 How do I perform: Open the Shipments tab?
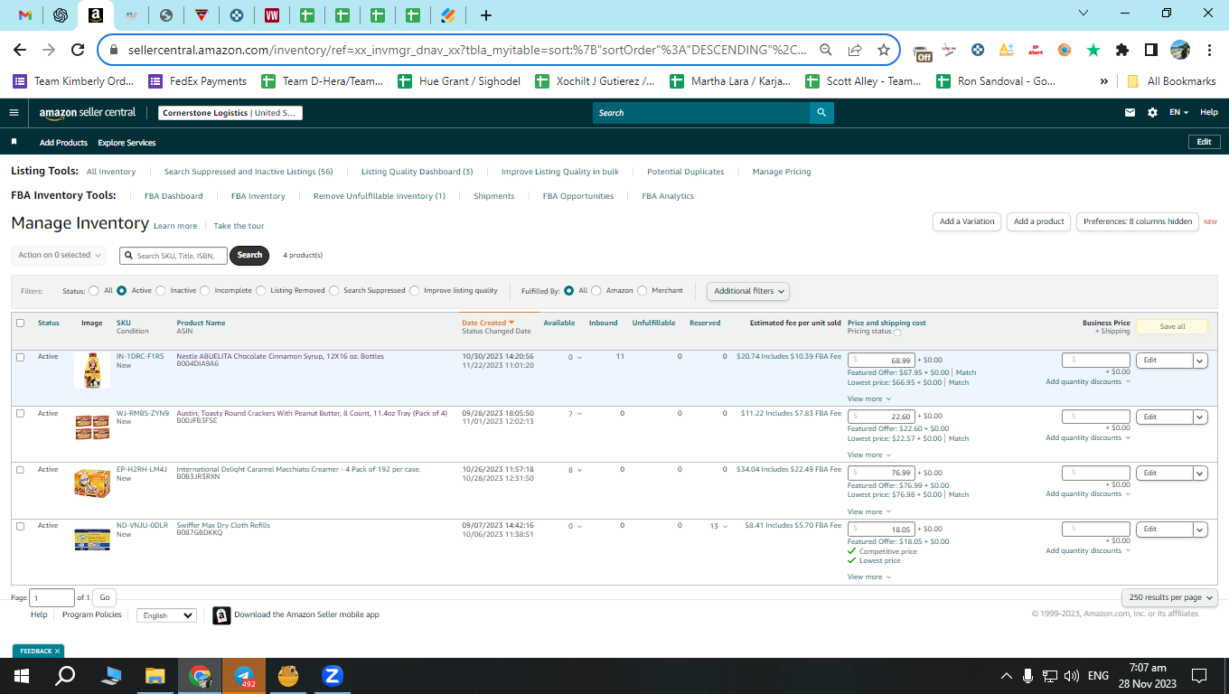[x=494, y=196]
